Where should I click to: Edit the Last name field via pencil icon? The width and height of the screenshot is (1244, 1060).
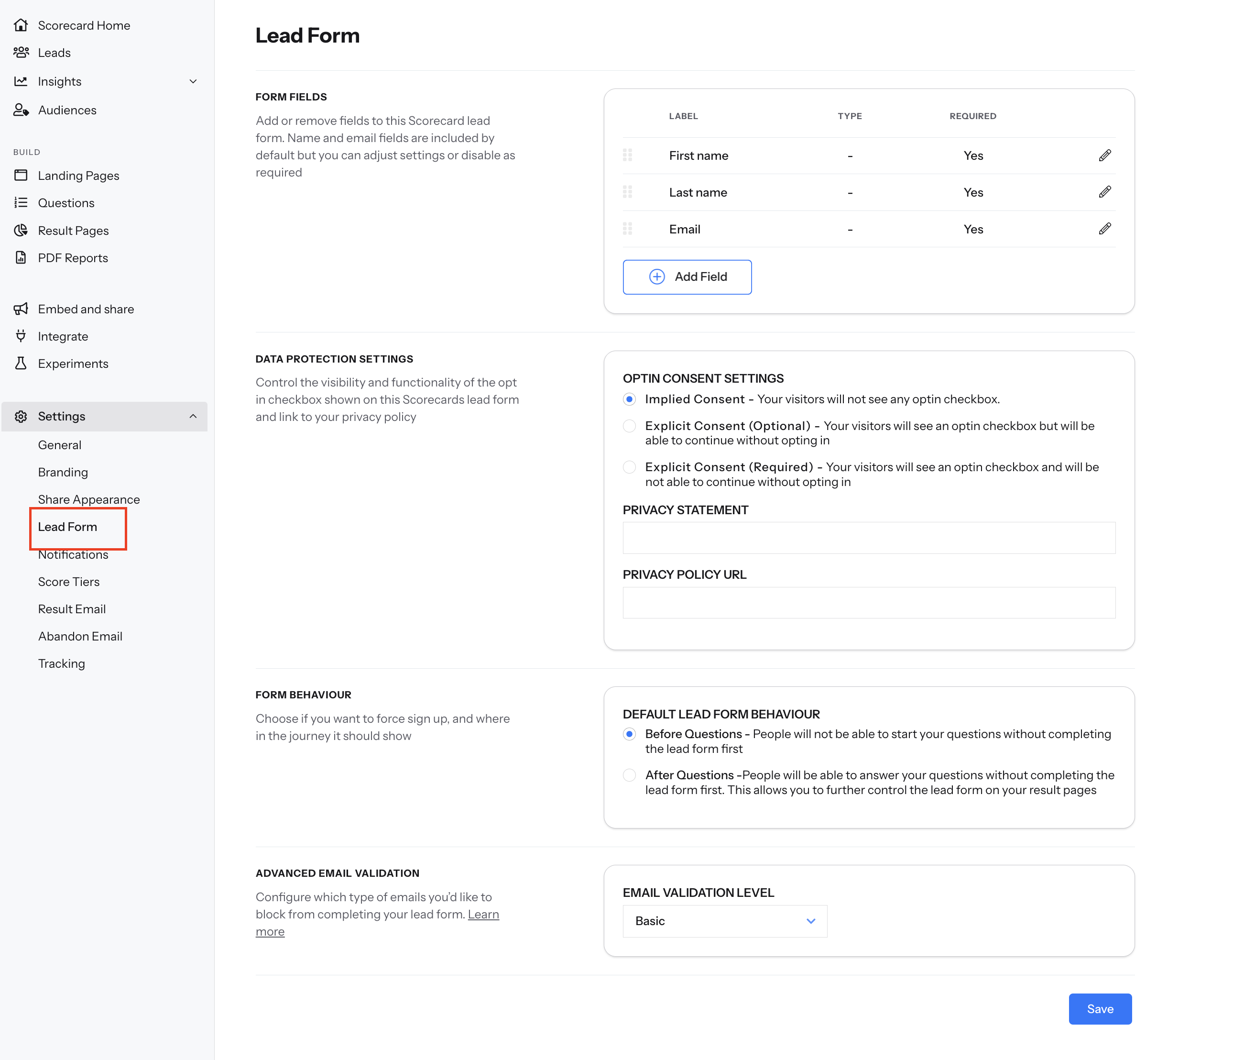(x=1105, y=192)
